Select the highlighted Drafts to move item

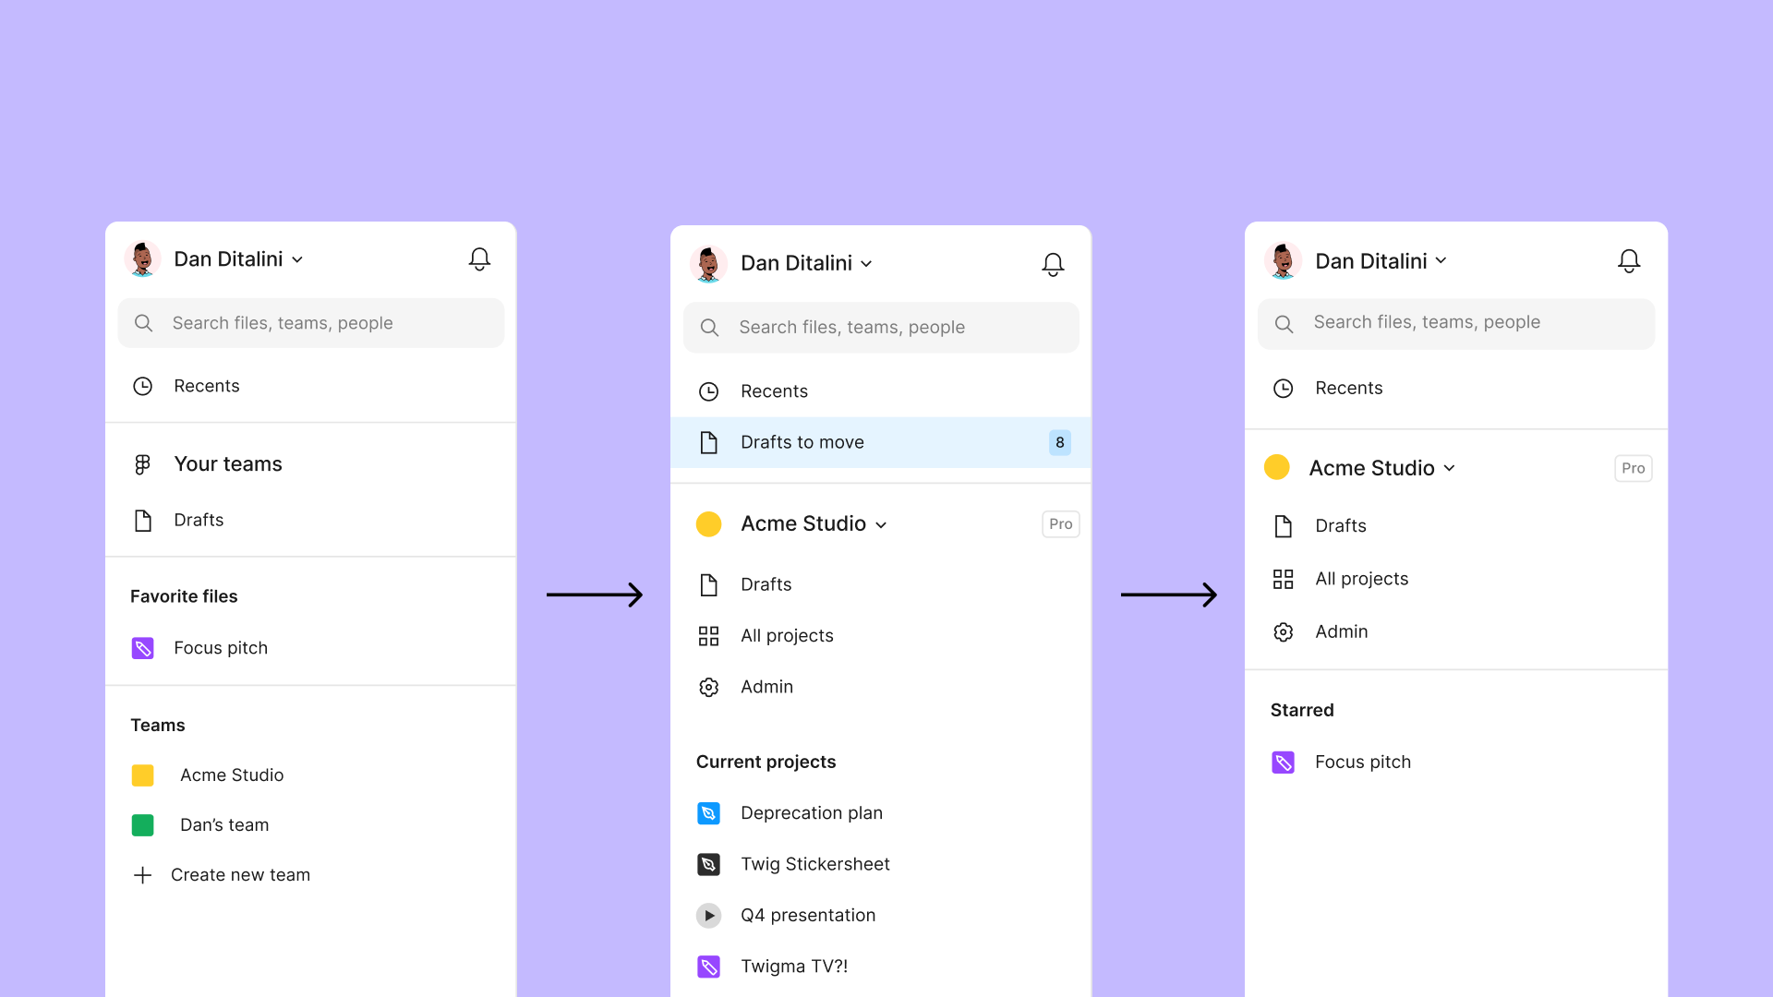802,442
